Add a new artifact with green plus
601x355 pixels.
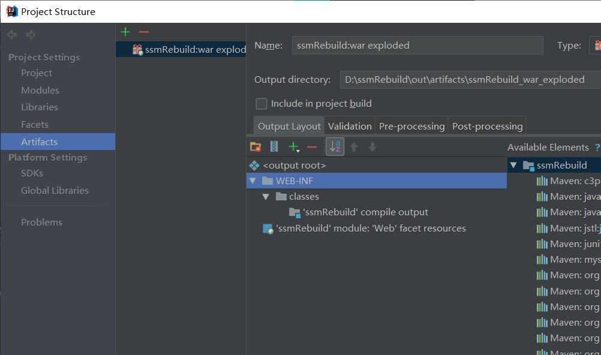coord(125,32)
